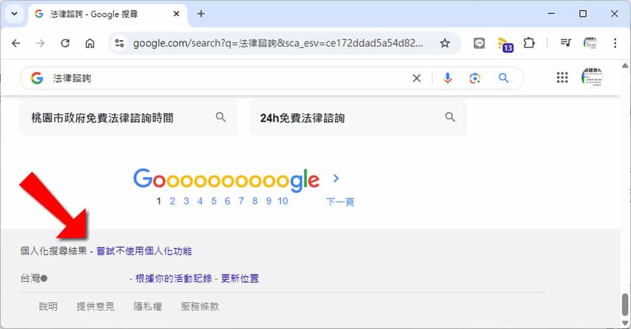Search by image with Lens icon
The image size is (631, 329).
(x=475, y=78)
